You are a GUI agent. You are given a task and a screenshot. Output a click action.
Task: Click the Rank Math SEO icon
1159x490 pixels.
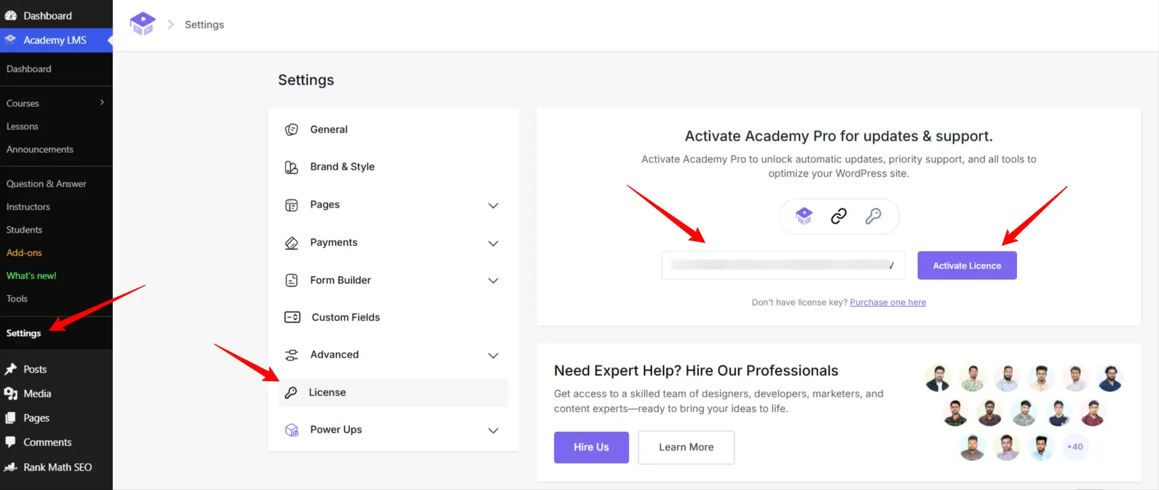11,467
